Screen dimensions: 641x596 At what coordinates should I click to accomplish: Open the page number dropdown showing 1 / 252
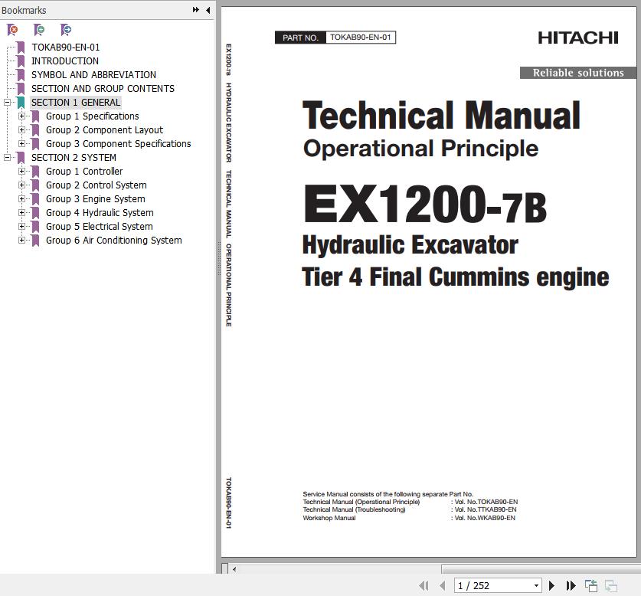[x=536, y=586]
